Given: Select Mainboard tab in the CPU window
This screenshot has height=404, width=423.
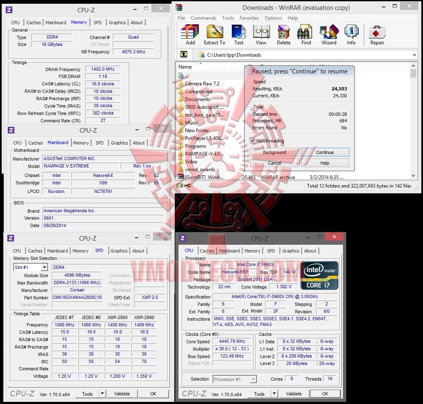Looking at the screenshot, I should coord(229,251).
